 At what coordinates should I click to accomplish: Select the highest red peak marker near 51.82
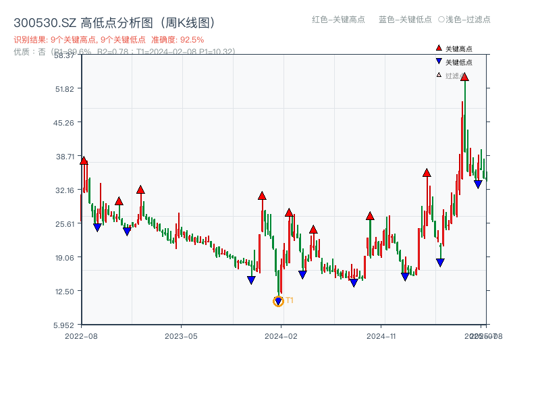click(x=464, y=77)
